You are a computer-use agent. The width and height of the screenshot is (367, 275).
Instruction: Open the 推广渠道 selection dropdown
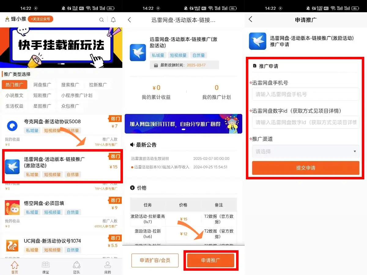305,151
